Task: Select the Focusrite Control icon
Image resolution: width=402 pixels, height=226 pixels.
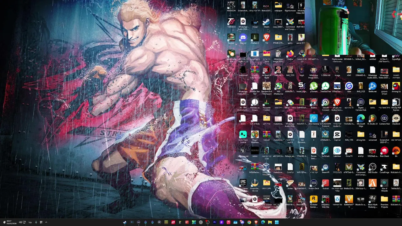Action: [x=266, y=105]
